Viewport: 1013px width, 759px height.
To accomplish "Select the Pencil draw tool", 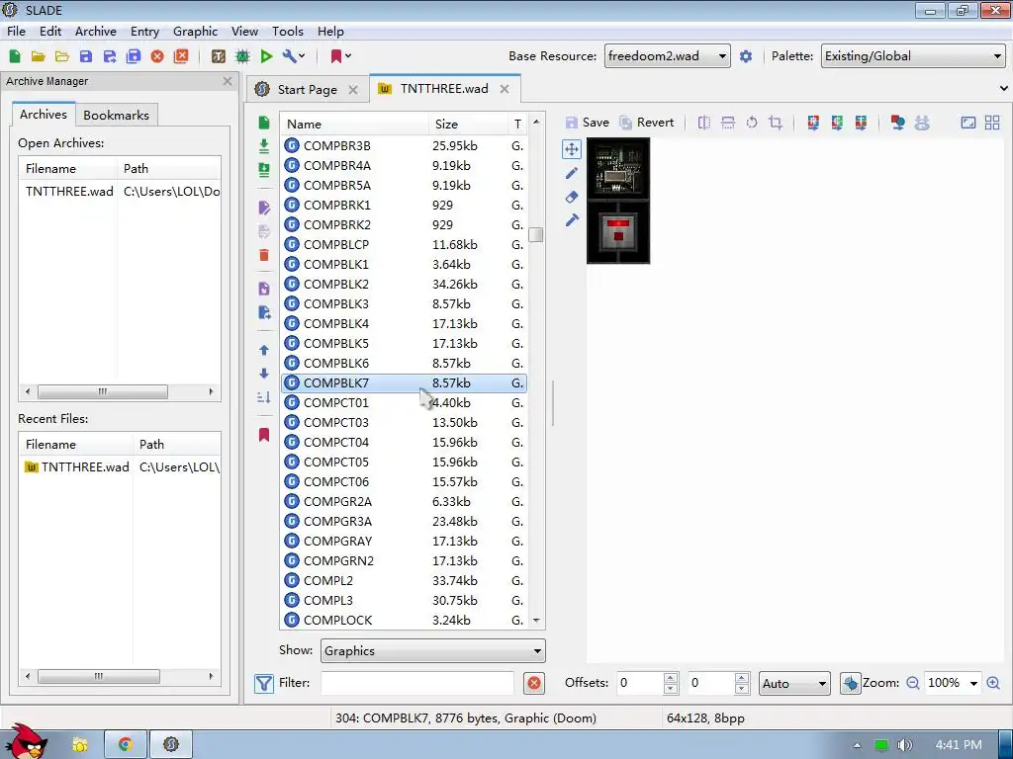I will [x=571, y=173].
